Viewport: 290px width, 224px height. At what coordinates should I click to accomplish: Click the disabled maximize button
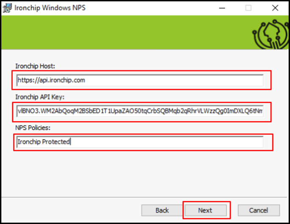[x=248, y=8]
